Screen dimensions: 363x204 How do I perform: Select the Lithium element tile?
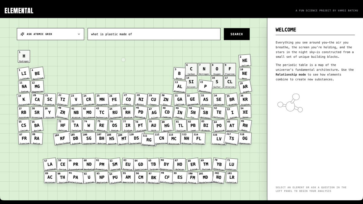click(x=24, y=74)
